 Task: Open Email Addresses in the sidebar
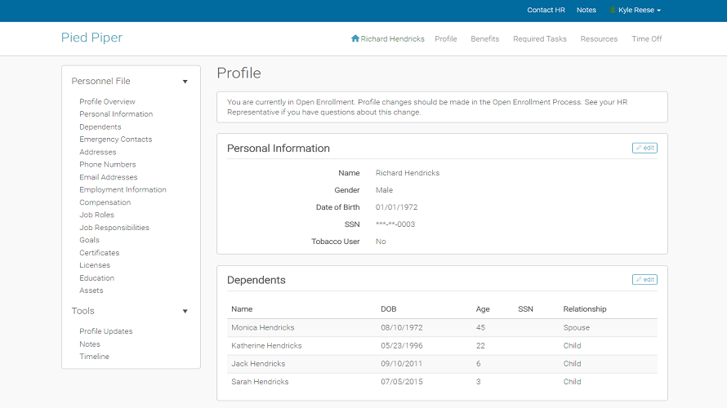[108, 177]
